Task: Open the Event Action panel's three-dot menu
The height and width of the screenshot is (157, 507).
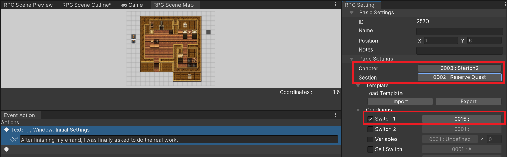Action: click(335, 115)
